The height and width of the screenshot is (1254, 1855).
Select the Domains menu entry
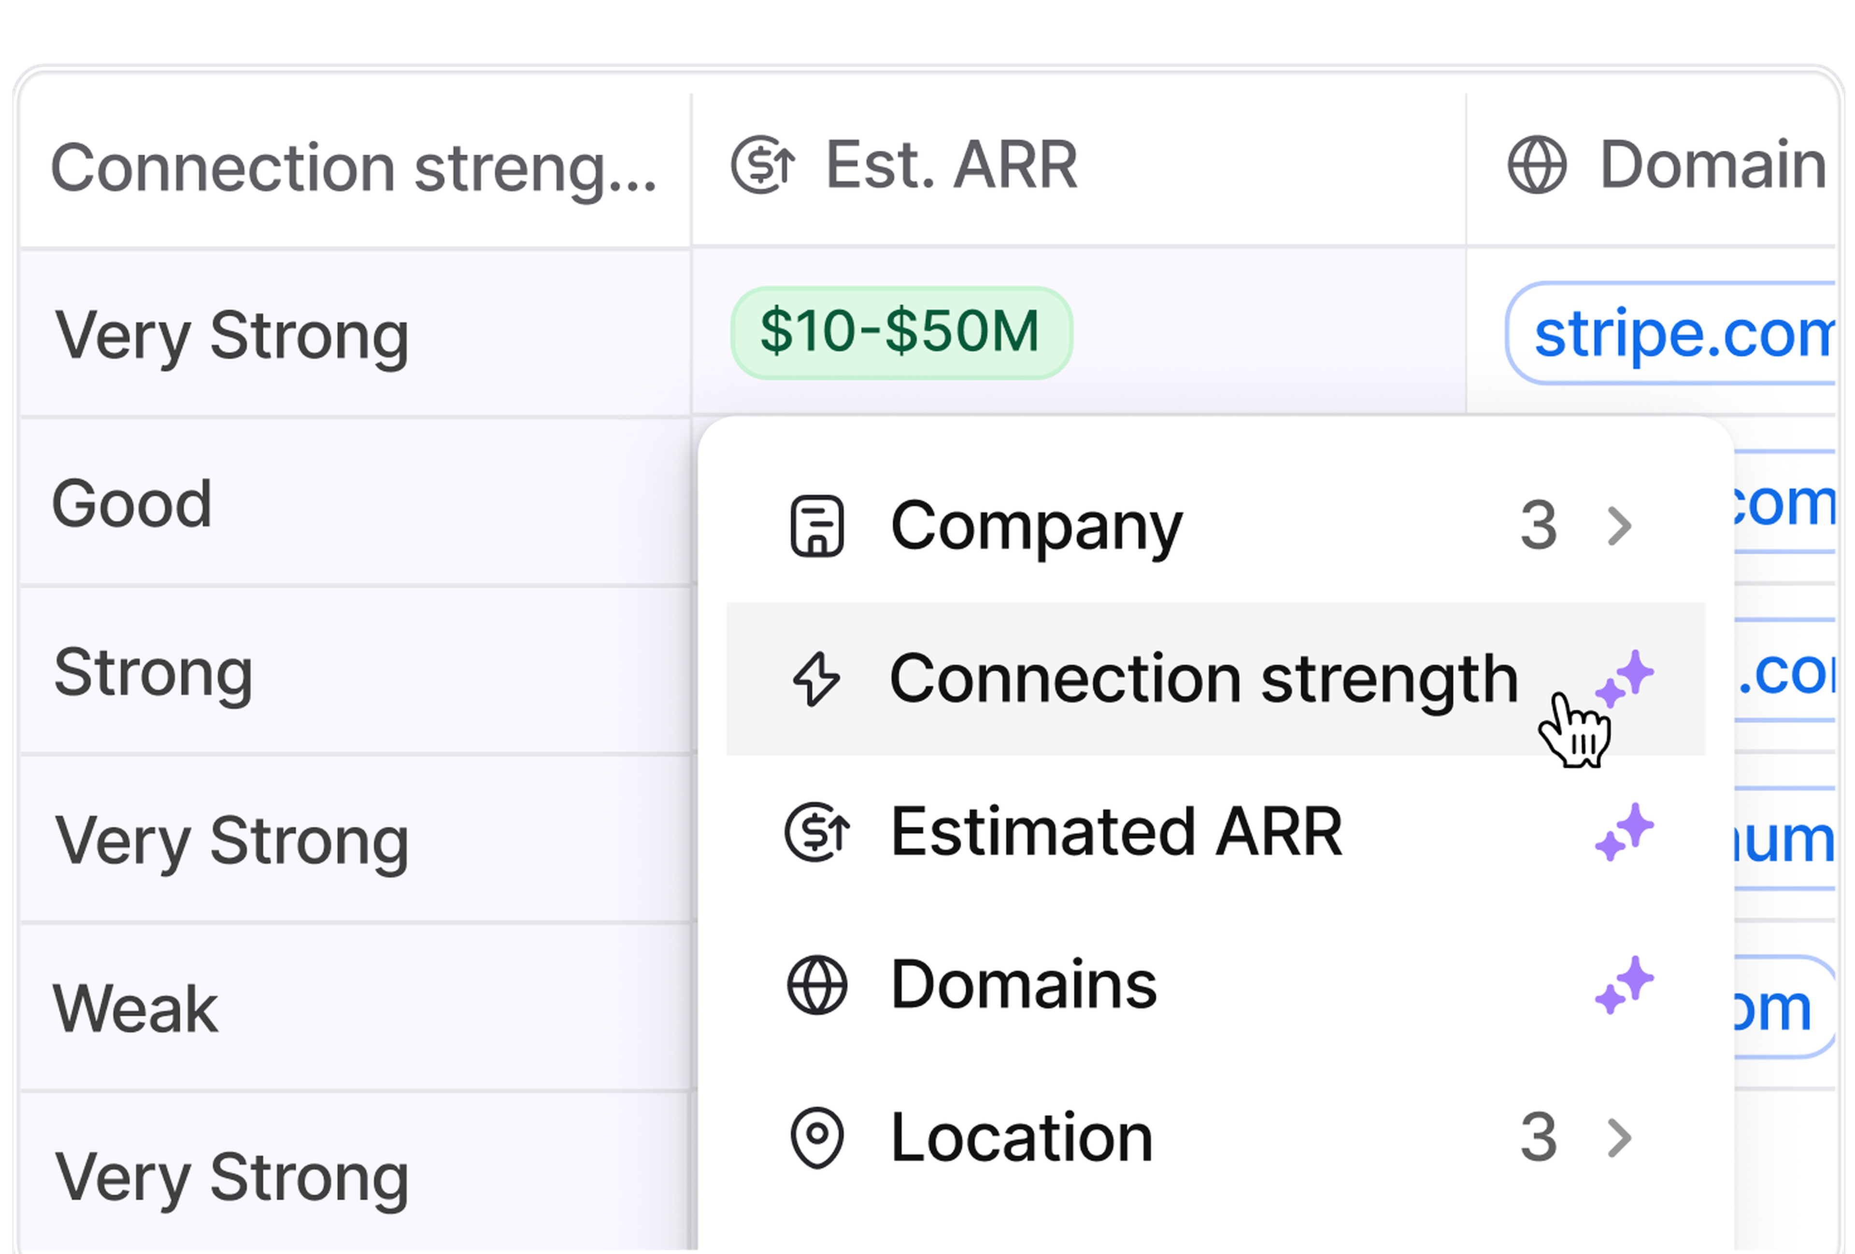pos(1023,985)
